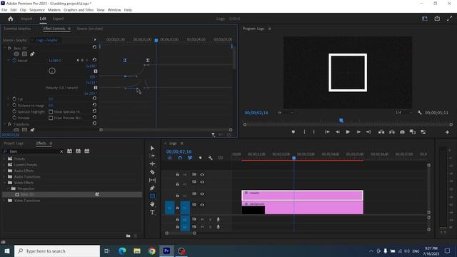Toggle the Tilt animation stopwatch
The image size is (457, 257).
(x=14, y=99)
